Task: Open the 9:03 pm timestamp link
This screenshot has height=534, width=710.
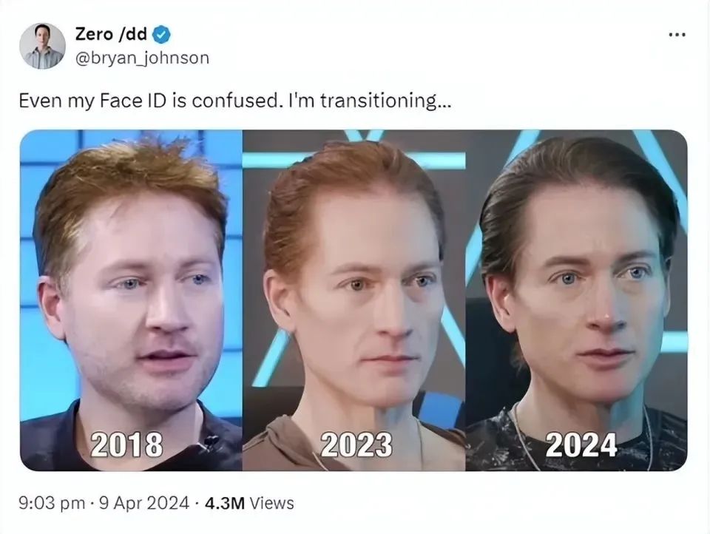Action: 52,503
